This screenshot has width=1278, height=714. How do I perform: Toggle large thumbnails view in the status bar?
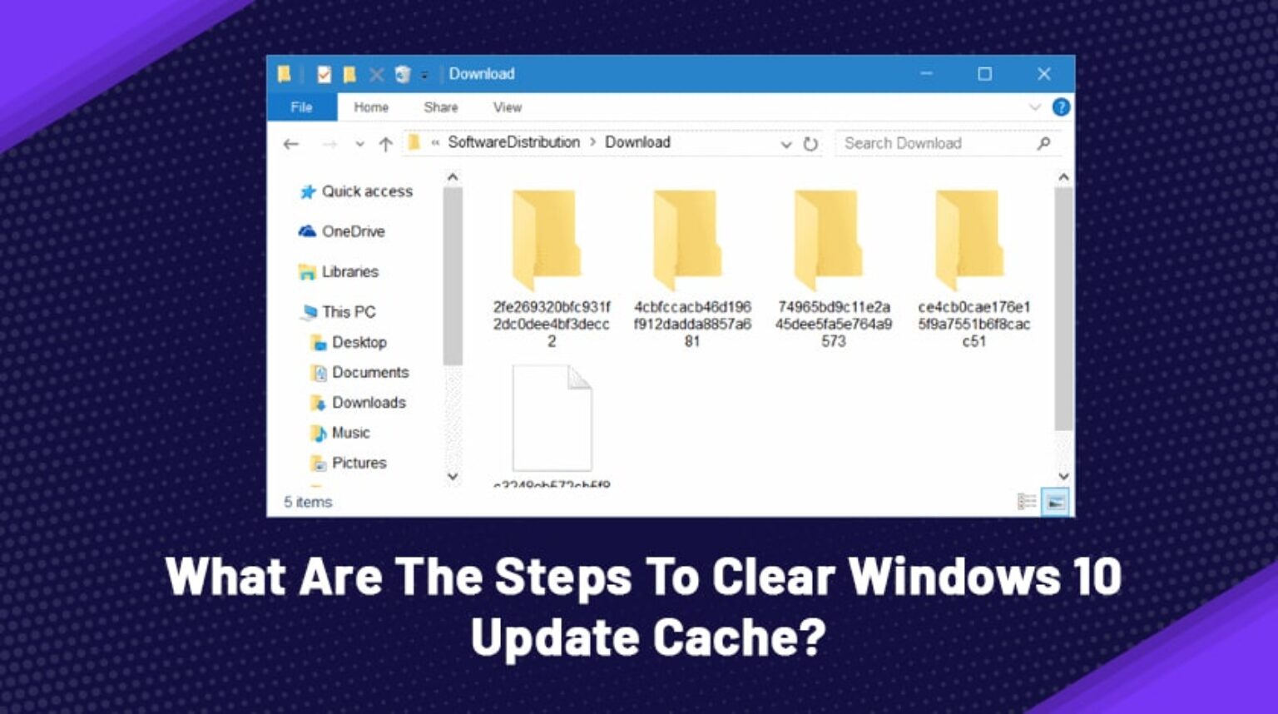click(x=1054, y=502)
